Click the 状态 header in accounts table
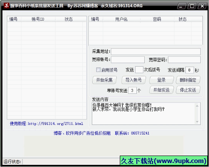 point(183,19)
